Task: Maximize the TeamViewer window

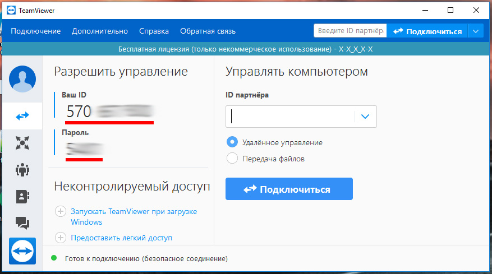Action: [x=450, y=10]
